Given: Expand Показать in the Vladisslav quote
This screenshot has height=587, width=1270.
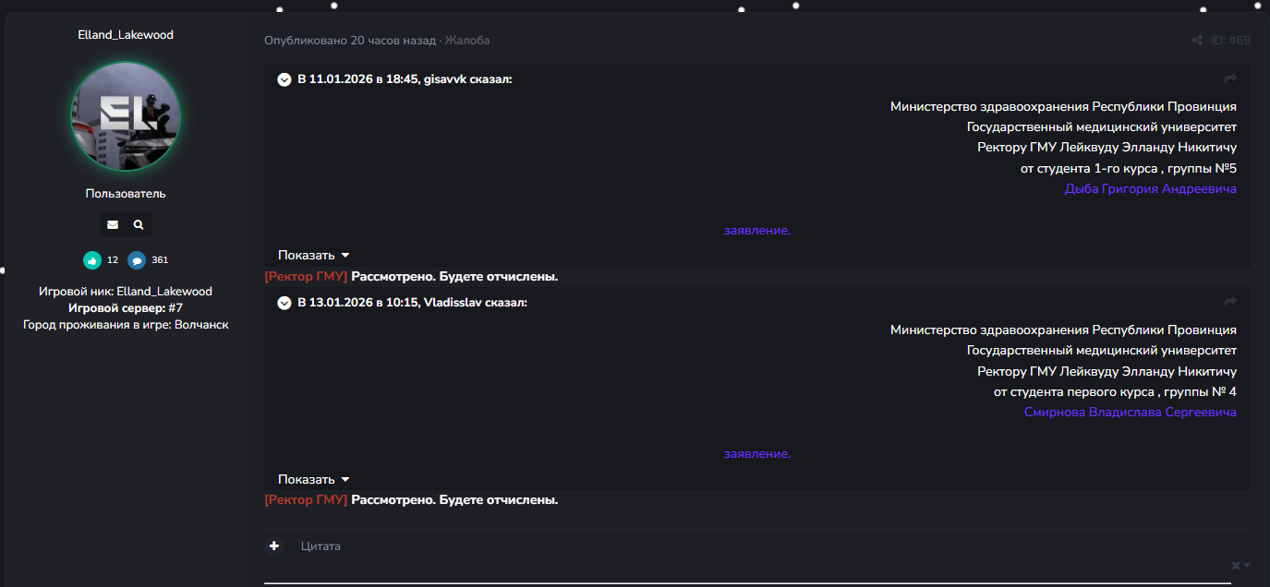Looking at the screenshot, I should pos(313,480).
